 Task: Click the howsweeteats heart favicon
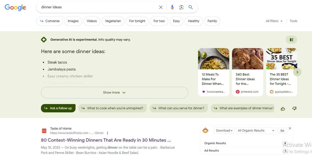(x=204, y=92)
